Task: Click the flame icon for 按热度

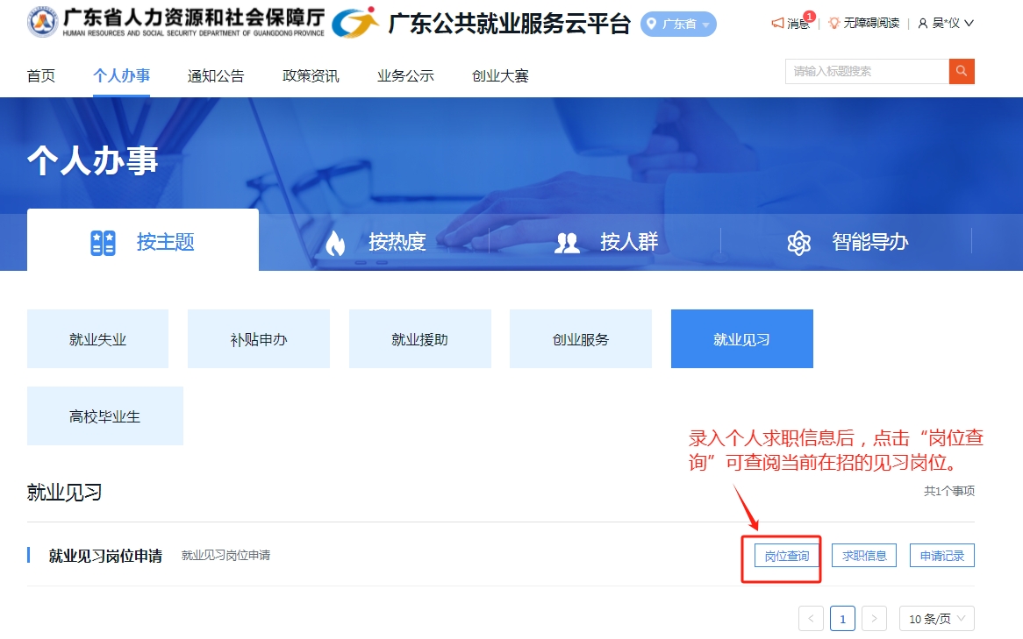Action: pos(335,243)
